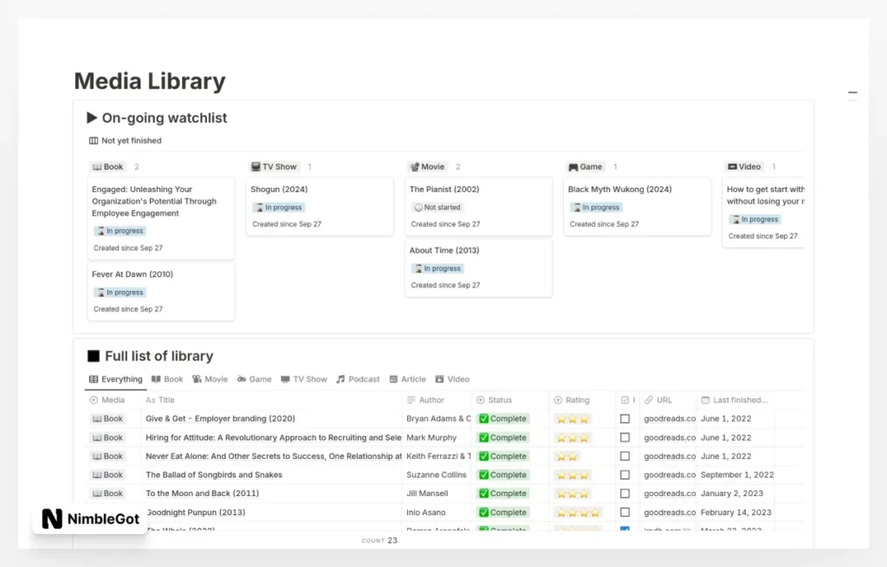Screen dimensions: 887x567
Task: Tick the checkbox in Hiring for Attitude row
Action: (625, 437)
